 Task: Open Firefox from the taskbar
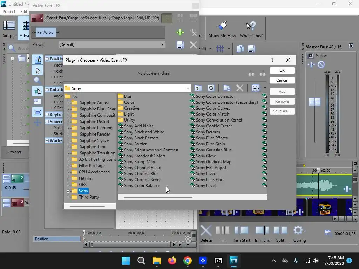[x=172, y=261]
